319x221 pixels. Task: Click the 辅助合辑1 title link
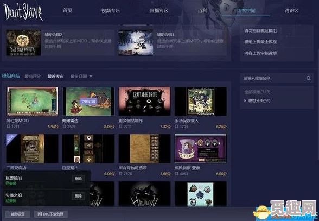(x=165, y=35)
